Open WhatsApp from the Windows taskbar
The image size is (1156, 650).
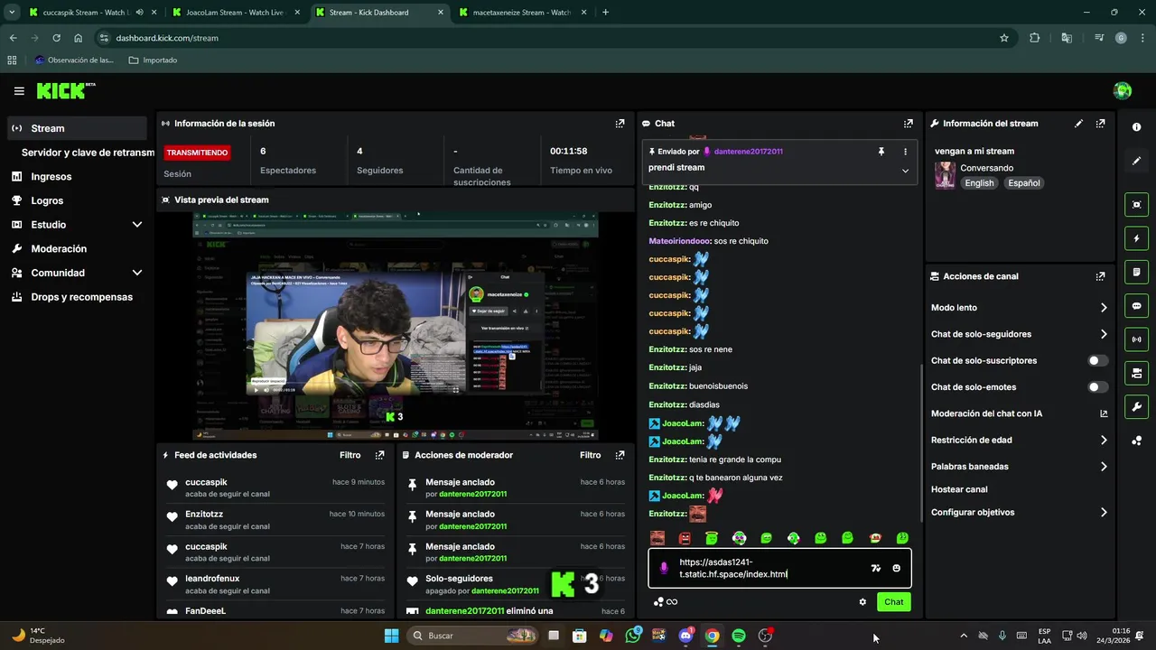(x=632, y=636)
